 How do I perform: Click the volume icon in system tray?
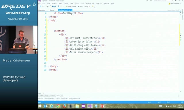[x=171, y=106]
